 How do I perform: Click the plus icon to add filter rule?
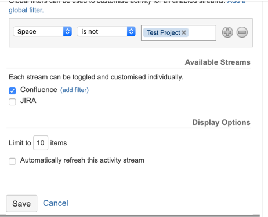pos(227,32)
